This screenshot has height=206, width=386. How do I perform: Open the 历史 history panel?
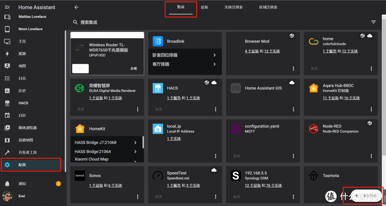tap(22, 91)
